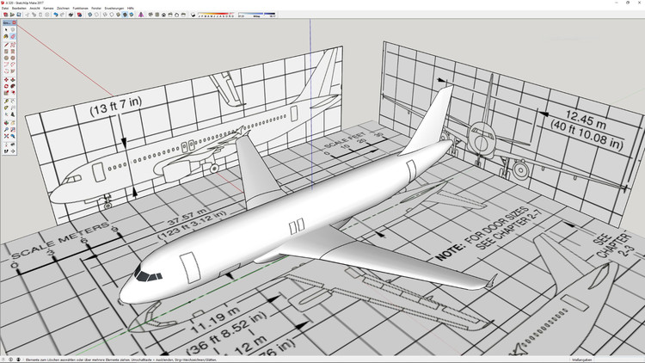Select the Scale tool

pyautogui.click(x=6, y=93)
